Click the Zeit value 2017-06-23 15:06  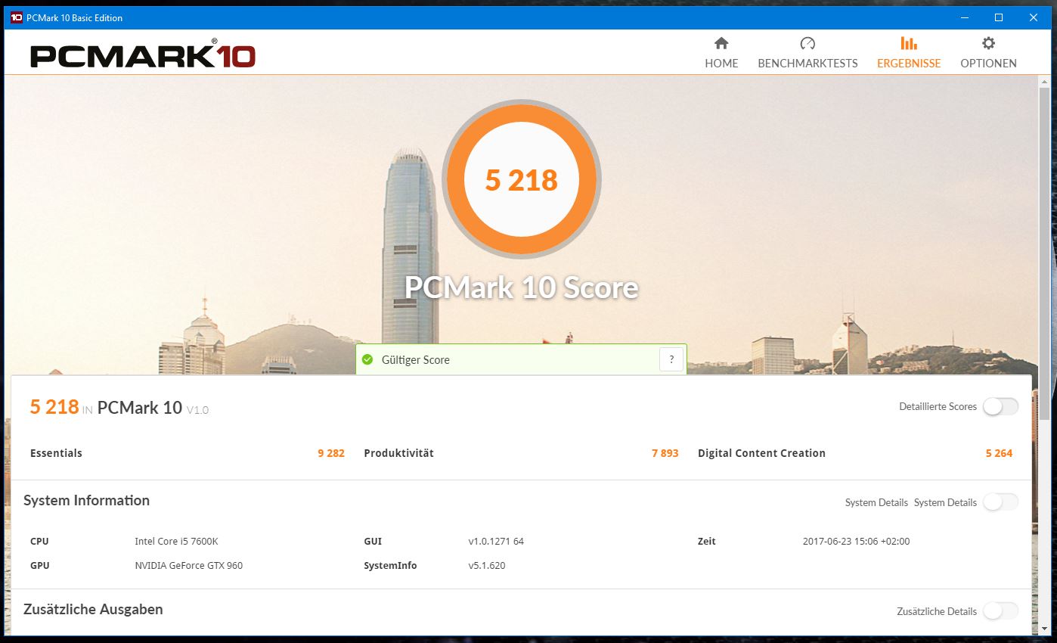856,541
